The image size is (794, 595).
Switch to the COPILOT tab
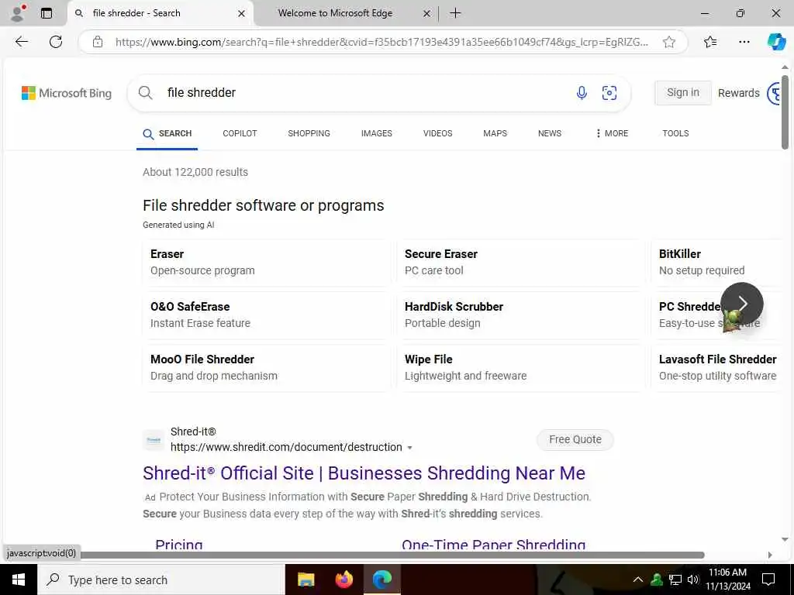(240, 133)
